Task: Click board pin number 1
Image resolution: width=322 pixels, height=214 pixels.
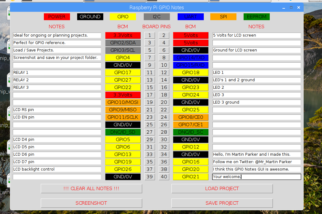Action: (x=150, y=35)
